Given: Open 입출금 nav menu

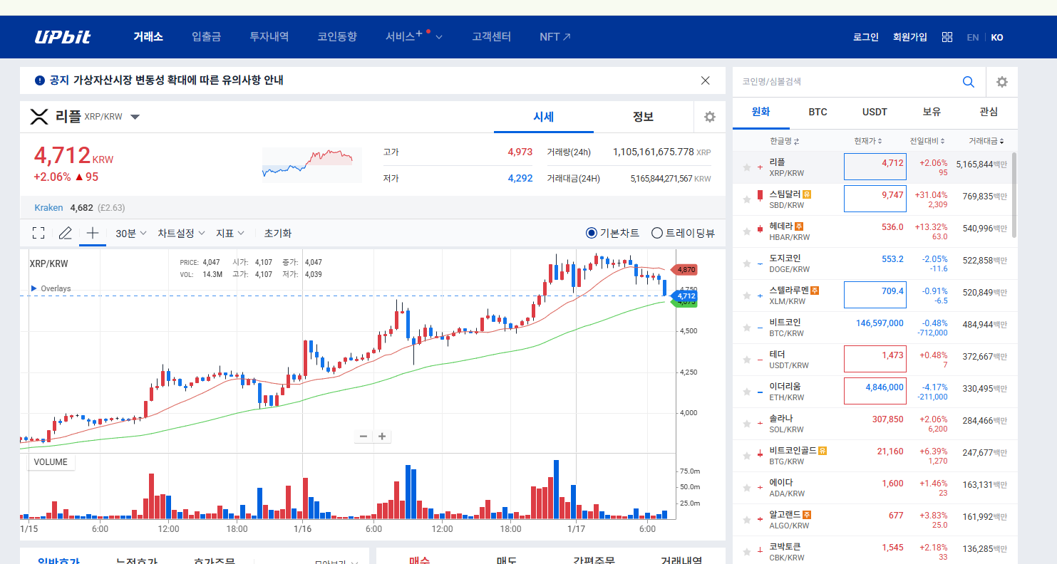Looking at the screenshot, I should (x=206, y=37).
